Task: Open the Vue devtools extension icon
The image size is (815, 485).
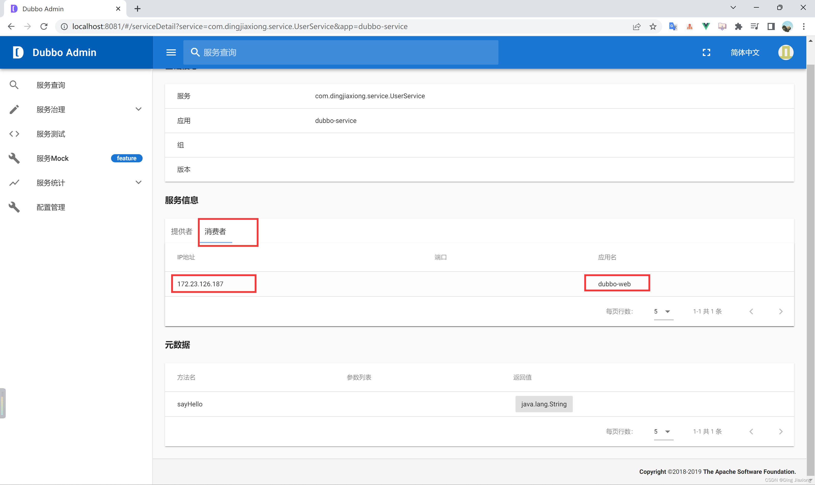Action: click(x=706, y=26)
